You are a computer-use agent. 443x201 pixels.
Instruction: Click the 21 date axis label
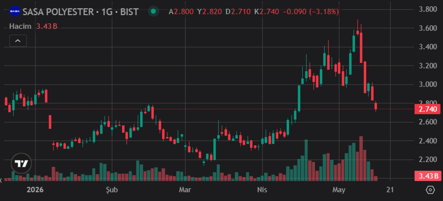click(x=390, y=190)
